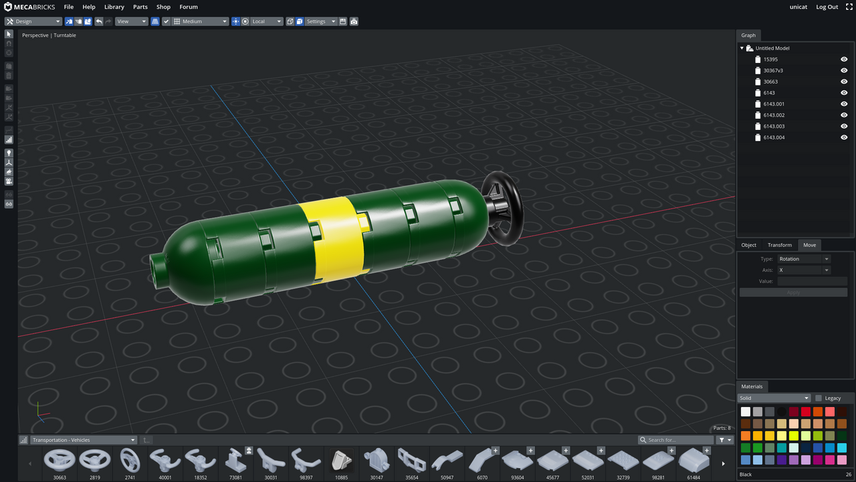The image size is (856, 482).
Task: Switch to the Object tab
Action: point(749,245)
